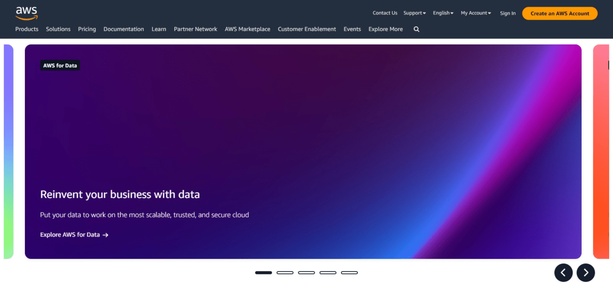
Task: Select the second carousel indicator
Action: point(285,272)
